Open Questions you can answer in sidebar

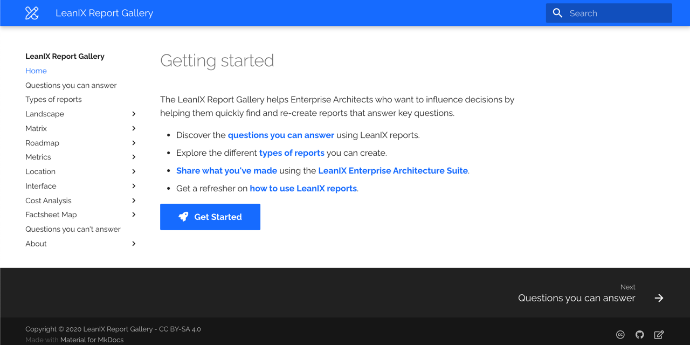pyautogui.click(x=71, y=85)
